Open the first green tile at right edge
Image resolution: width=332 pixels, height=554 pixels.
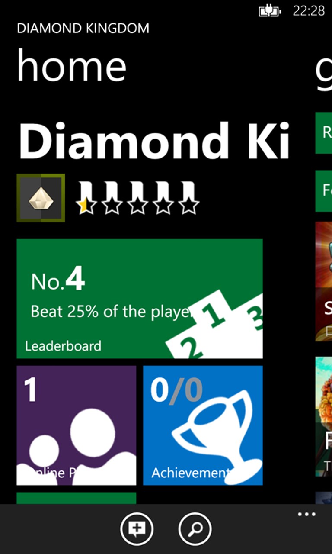click(x=324, y=133)
